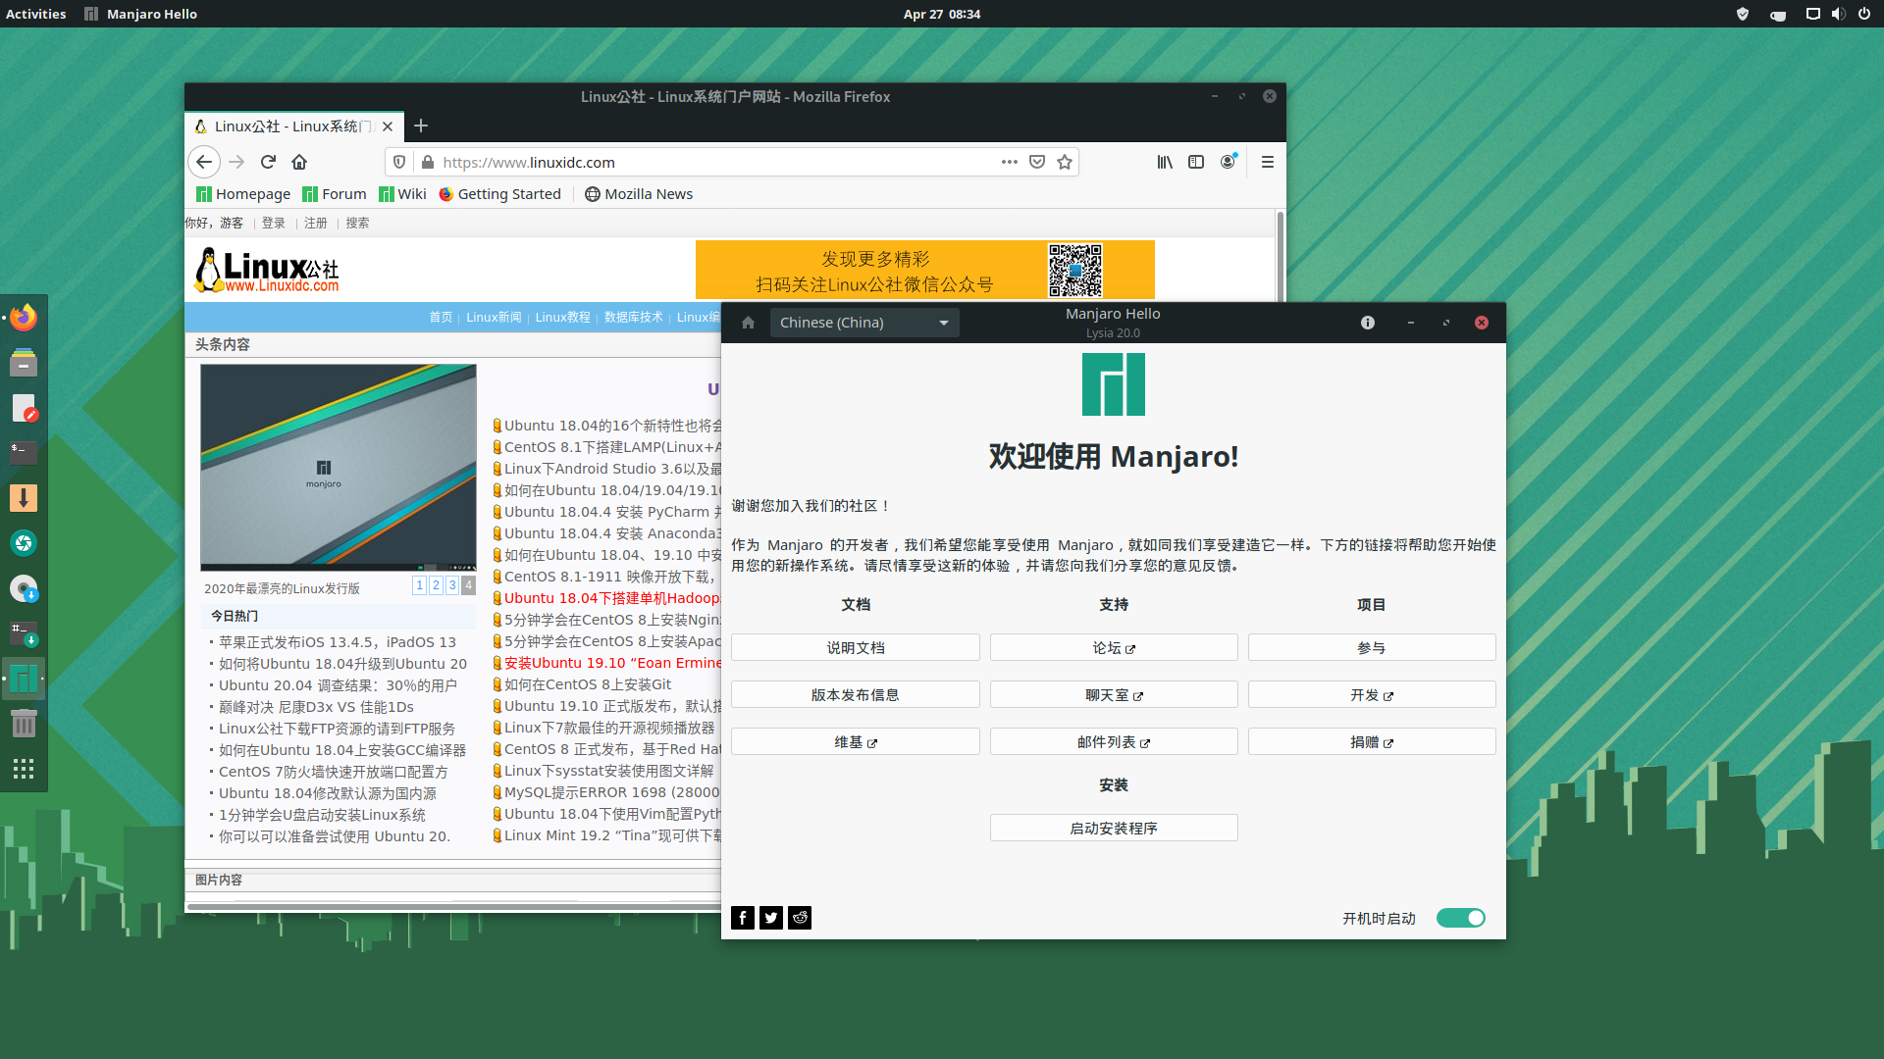Click site info shield icon in URL bar
Screen dimensions: 1884x1059
click(399, 162)
